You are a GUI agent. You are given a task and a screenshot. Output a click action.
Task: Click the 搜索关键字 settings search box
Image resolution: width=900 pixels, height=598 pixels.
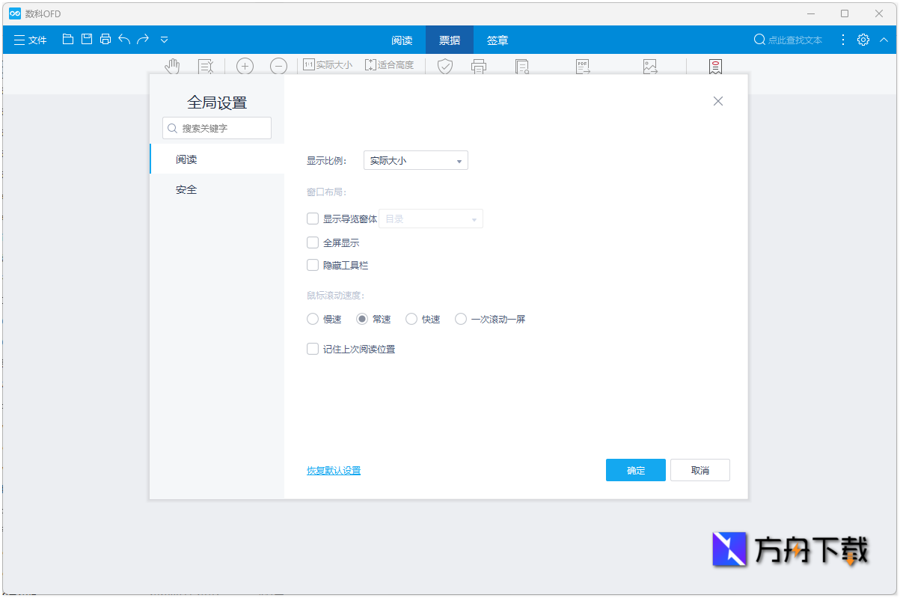(217, 128)
